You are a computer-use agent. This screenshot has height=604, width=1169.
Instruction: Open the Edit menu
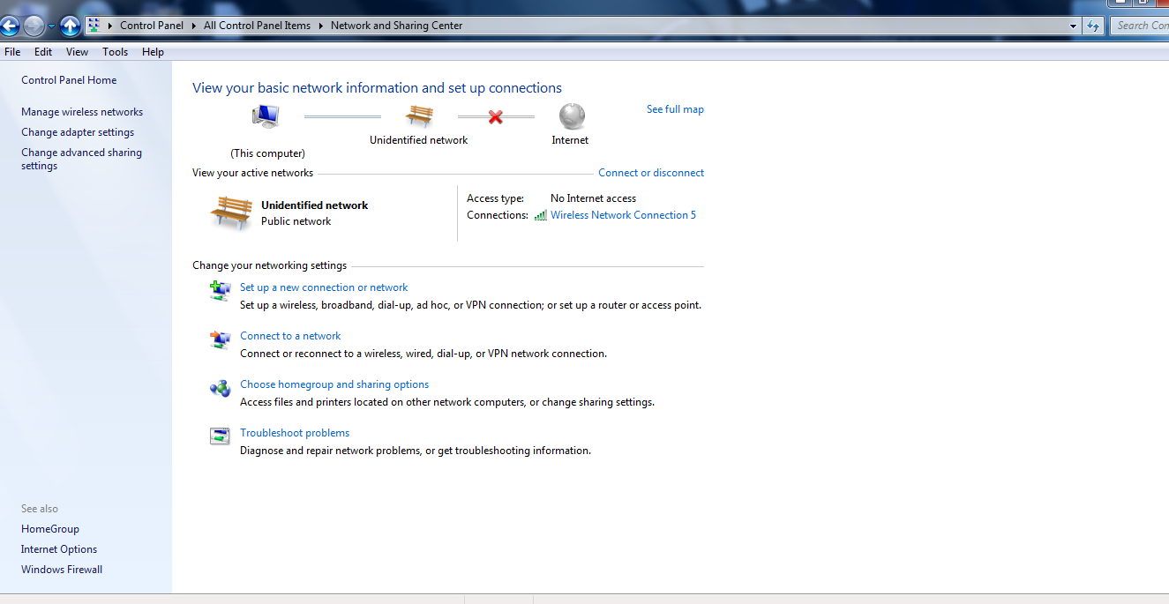43,52
